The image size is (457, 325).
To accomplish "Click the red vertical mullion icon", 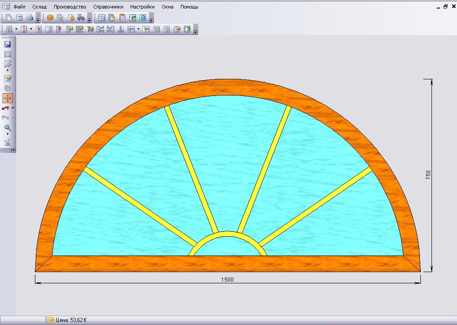I will (x=24, y=29).
